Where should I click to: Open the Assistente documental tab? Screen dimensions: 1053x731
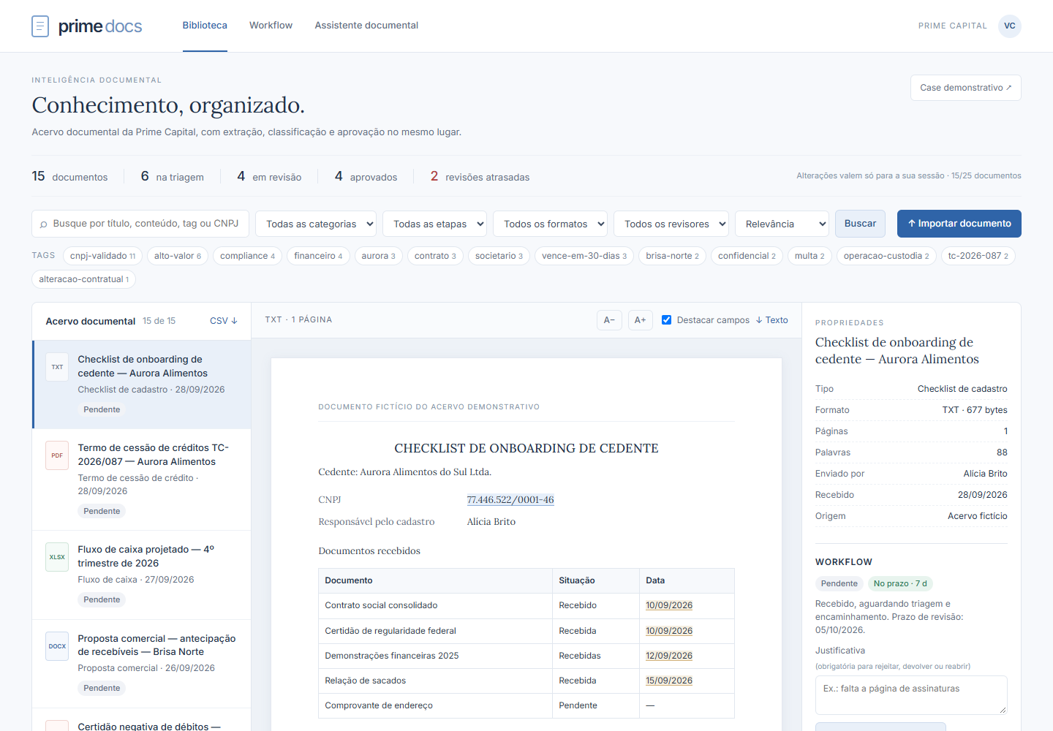[x=366, y=26]
